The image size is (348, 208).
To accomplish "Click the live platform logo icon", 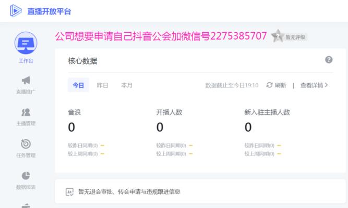I will point(16,10).
